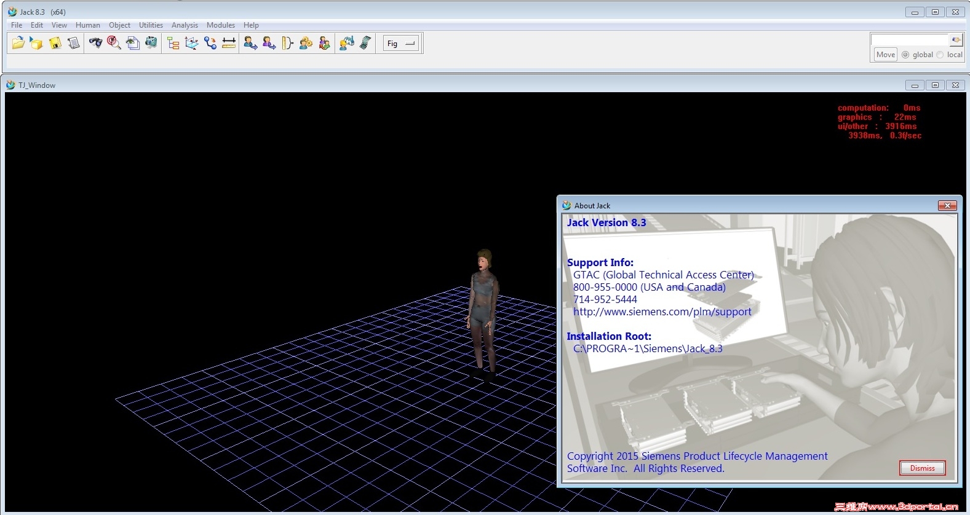The height and width of the screenshot is (515, 970).
Task: Open the scene hierarchy tree icon
Action: coord(173,43)
